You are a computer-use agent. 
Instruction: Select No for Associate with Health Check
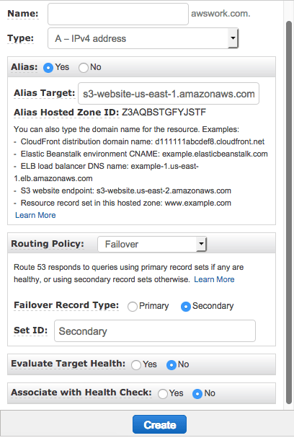[x=197, y=394]
